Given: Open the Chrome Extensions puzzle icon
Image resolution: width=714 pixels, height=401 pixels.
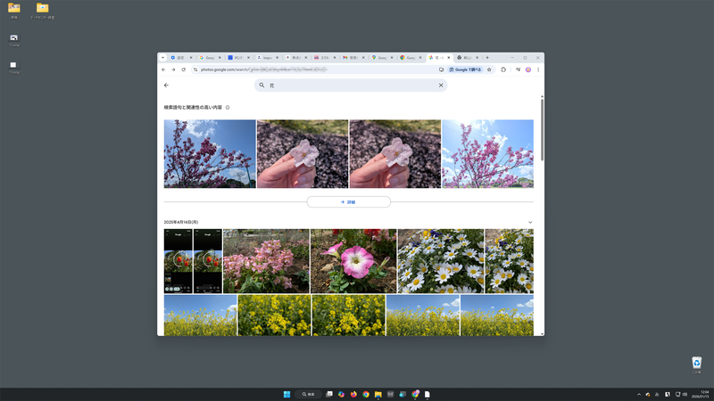Looking at the screenshot, I should point(503,70).
